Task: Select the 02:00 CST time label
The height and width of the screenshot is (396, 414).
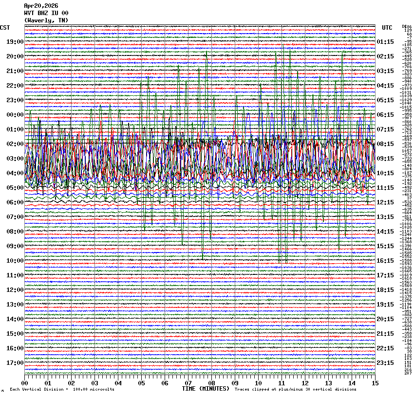Action: 15,144
